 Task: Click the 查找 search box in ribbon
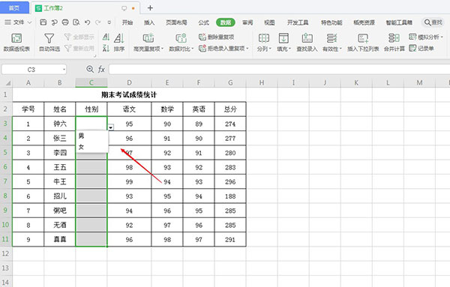[x=433, y=22]
